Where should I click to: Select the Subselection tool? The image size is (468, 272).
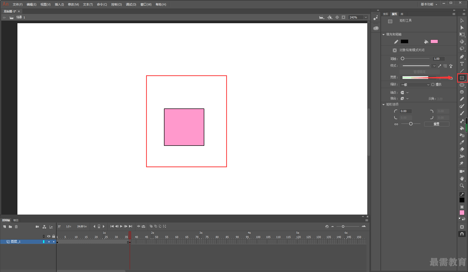pos(462,27)
